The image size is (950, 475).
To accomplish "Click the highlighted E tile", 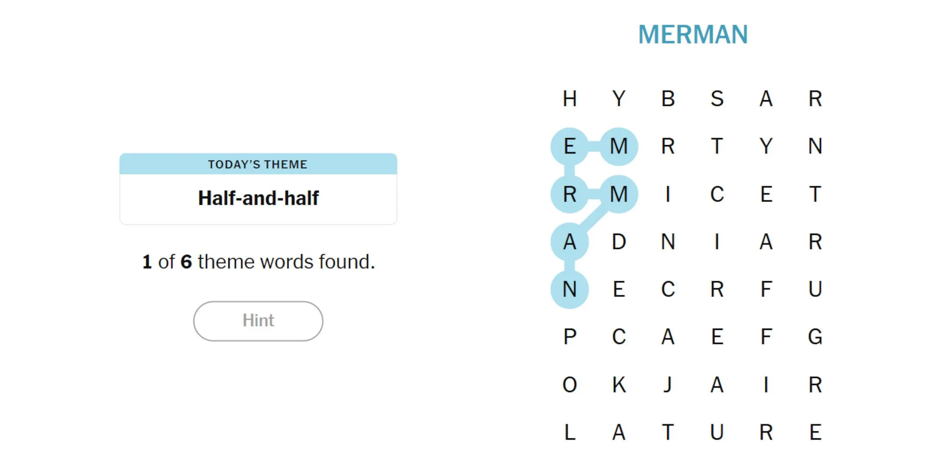I will pos(570,146).
